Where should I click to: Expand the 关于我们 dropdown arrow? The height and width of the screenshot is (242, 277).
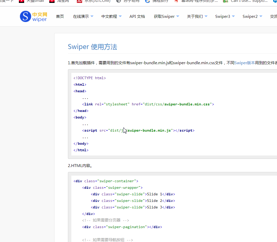pyautogui.click(x=206, y=17)
